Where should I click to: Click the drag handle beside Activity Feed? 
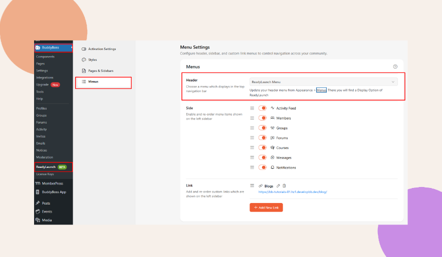[252, 108]
